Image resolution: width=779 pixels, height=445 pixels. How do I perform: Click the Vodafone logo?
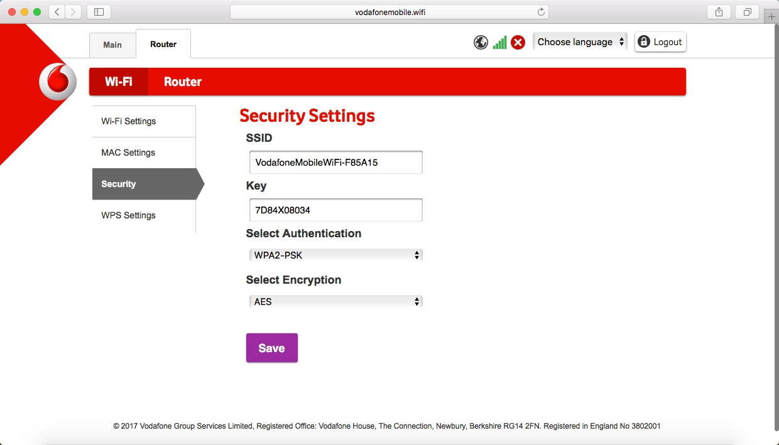point(58,82)
